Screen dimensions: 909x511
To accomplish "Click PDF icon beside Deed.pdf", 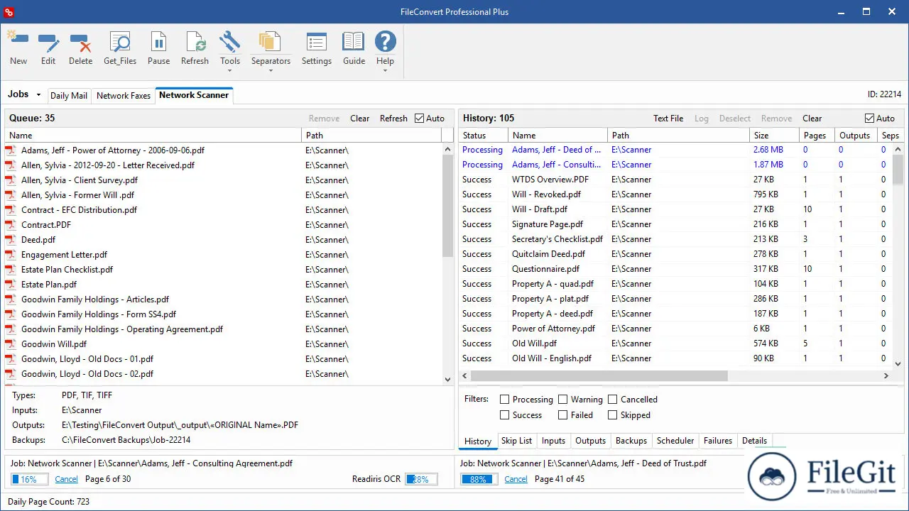I will click(11, 240).
